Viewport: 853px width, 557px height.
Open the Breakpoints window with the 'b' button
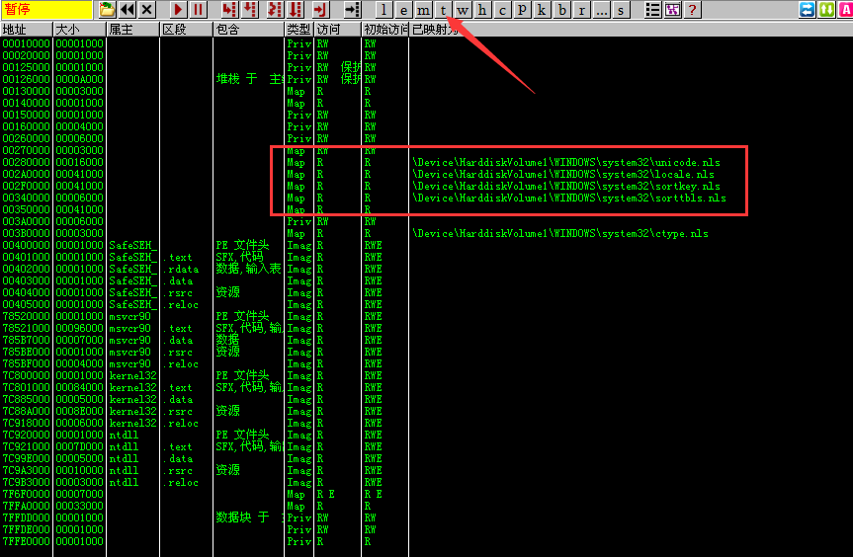coord(562,10)
